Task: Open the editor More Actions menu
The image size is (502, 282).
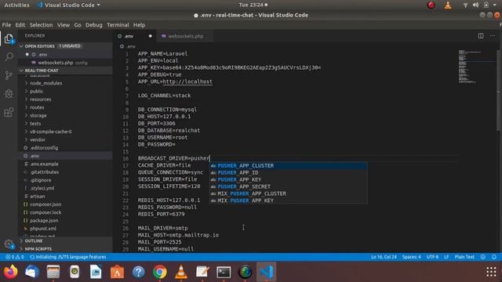Action: pos(493,36)
